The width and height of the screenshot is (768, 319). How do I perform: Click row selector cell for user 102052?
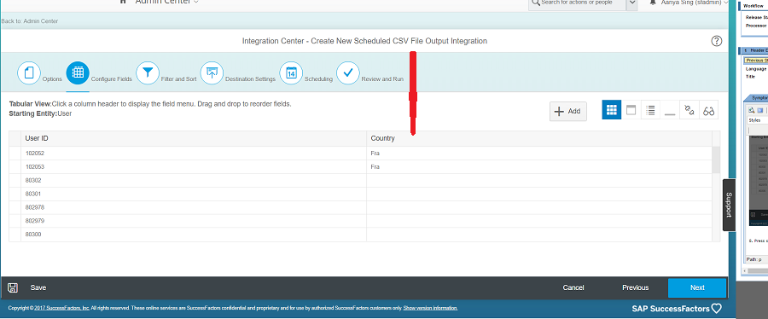(15, 154)
